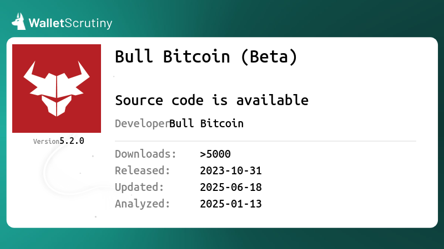Click the Updated label

pos(139,187)
